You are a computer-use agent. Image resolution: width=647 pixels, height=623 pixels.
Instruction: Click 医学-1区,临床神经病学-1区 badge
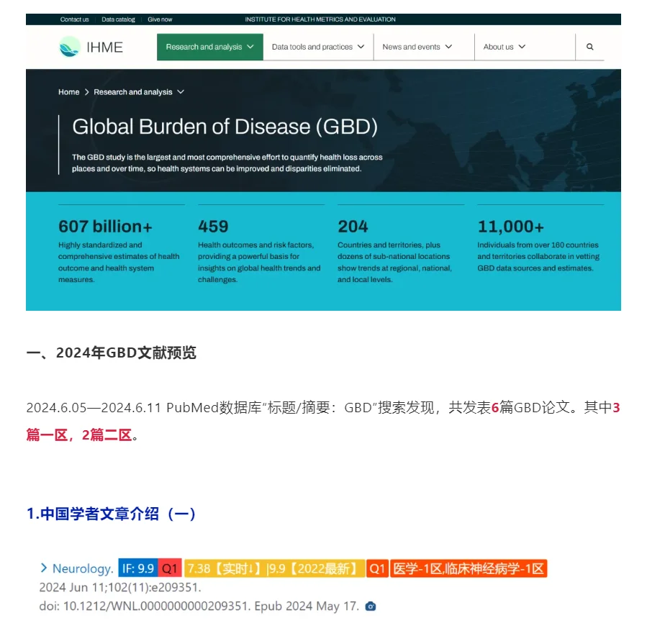click(469, 568)
